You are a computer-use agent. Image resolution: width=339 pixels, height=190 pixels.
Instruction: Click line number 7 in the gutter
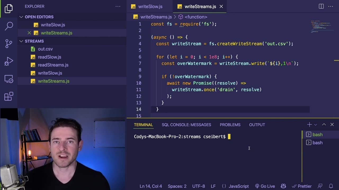pyautogui.click(x=140, y=64)
